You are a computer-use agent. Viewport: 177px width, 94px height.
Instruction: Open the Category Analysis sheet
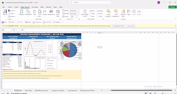click(58, 90)
